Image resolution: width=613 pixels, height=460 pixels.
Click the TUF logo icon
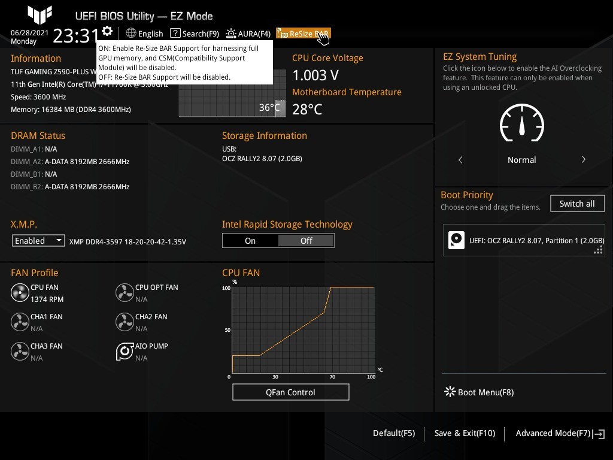click(40, 15)
